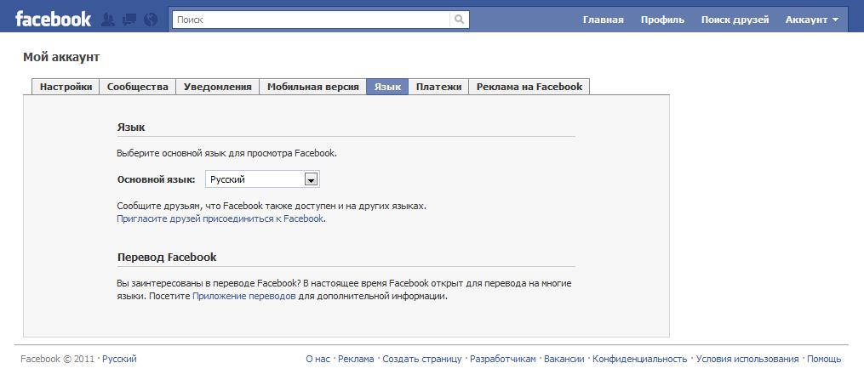Click the Перевод Facebook section heading
Viewport: 864px width, 380px height.
(166, 257)
